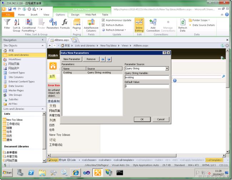Collapse the Navigation pane
This screenshot has width=232, height=180.
pyautogui.click(x=42, y=40)
